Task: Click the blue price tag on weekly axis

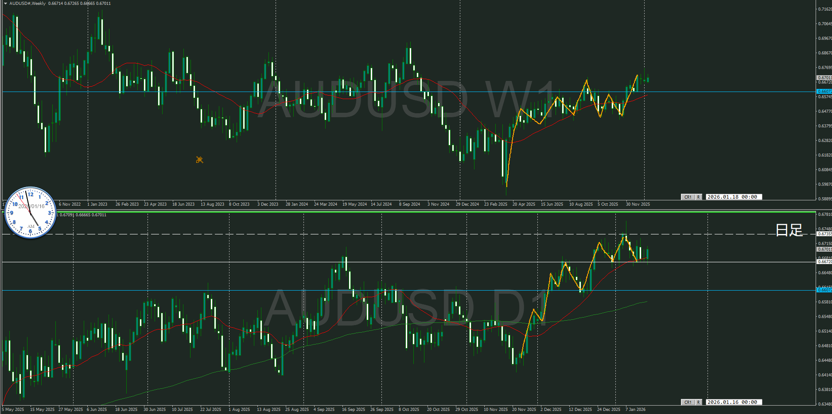Action: tap(824, 92)
